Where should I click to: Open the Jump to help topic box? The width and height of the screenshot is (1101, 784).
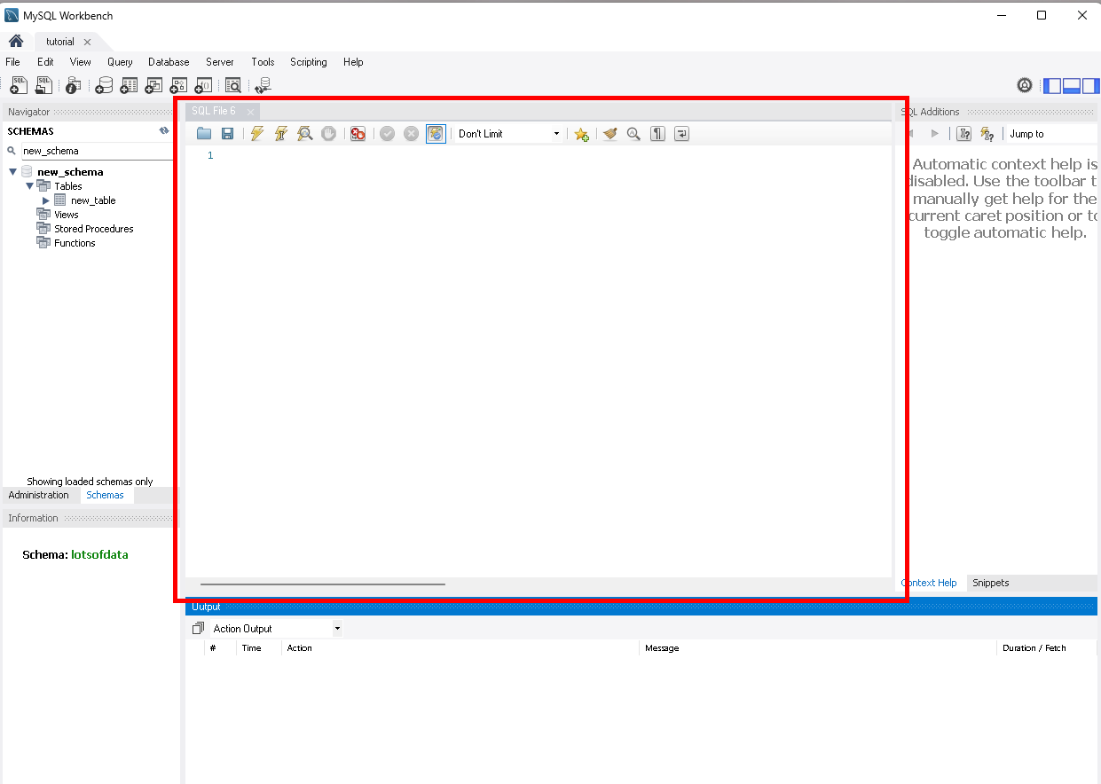(x=1052, y=134)
